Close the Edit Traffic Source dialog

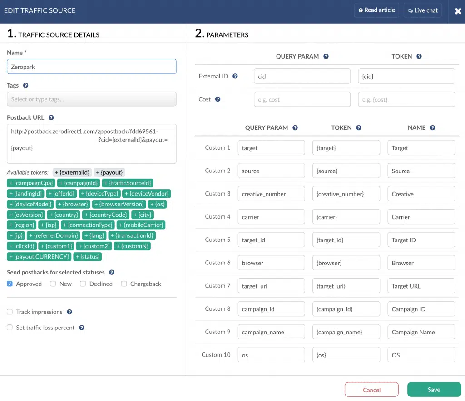458,11
